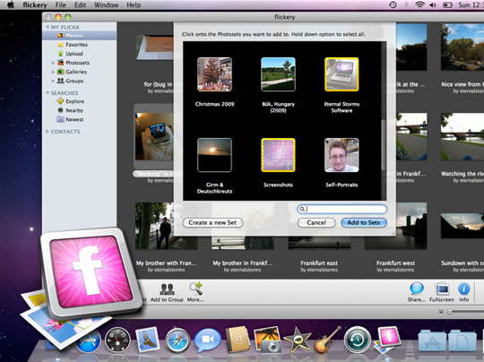Click Time Machine menu bar icon
This screenshot has height=362, width=484.
pyautogui.click(x=393, y=5)
